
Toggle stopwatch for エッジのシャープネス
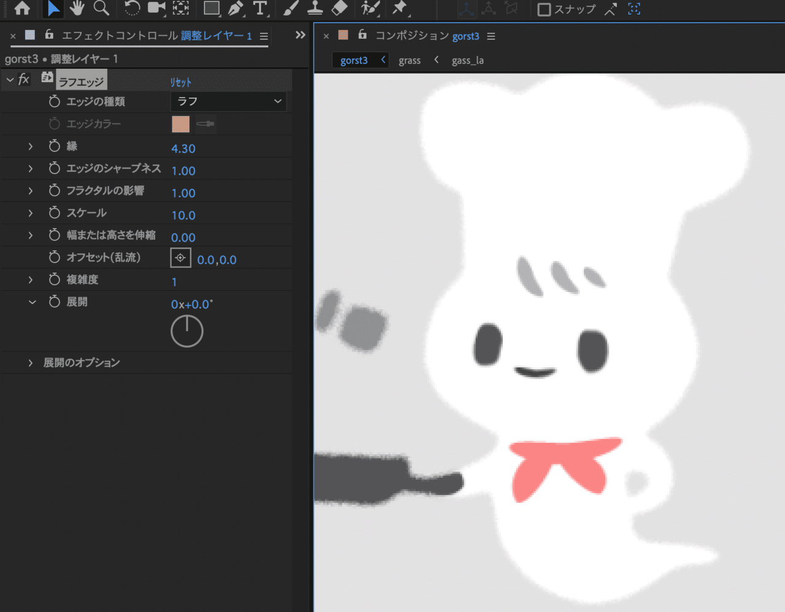[55, 167]
